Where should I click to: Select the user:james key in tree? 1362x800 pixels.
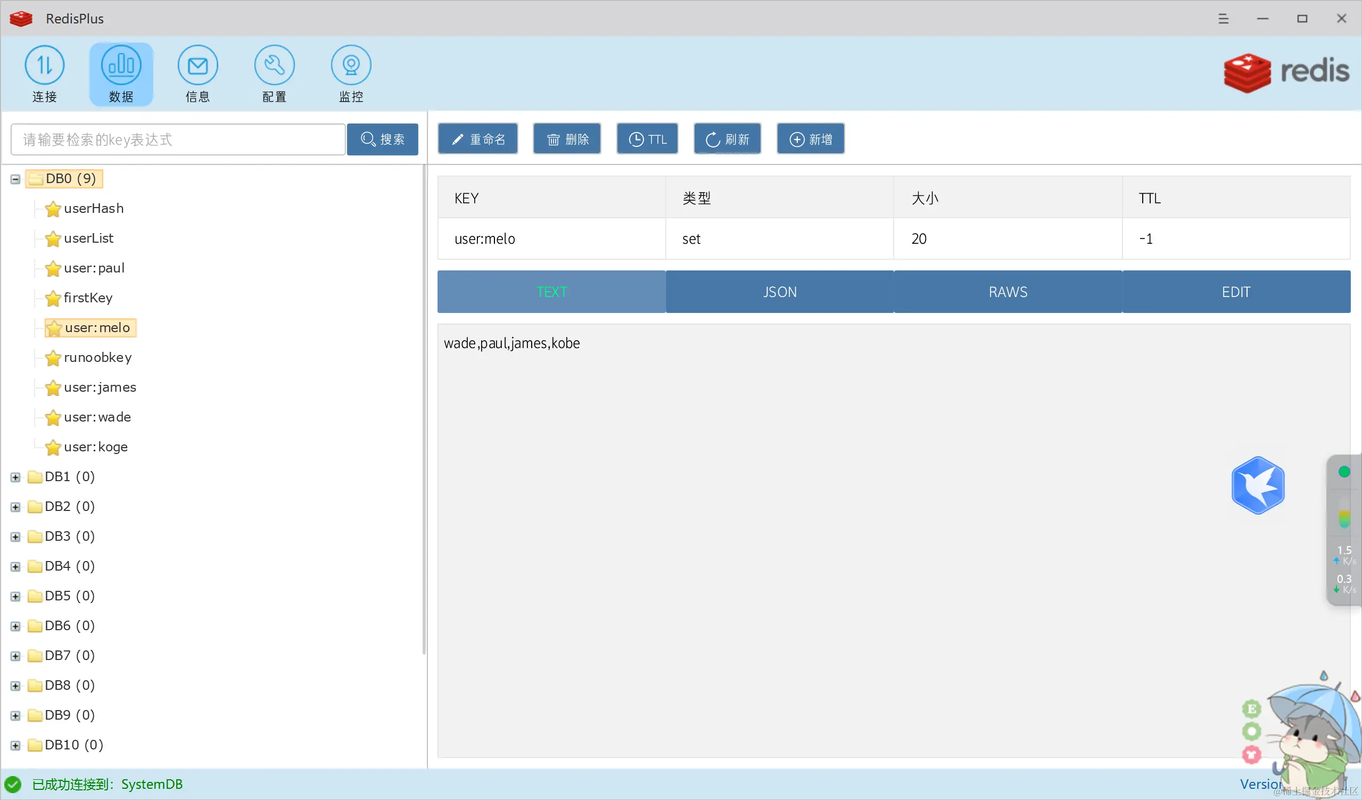tap(100, 387)
